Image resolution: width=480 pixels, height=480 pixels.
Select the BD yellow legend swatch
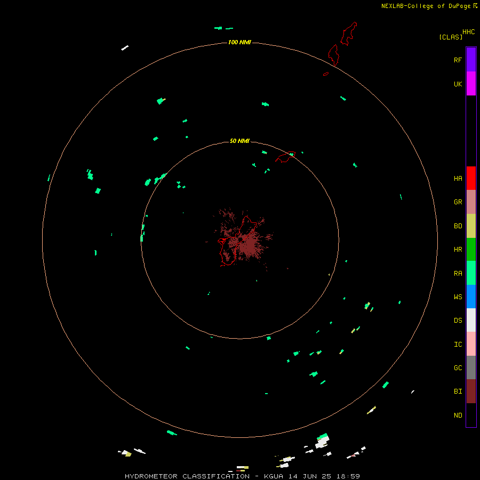pos(471,226)
